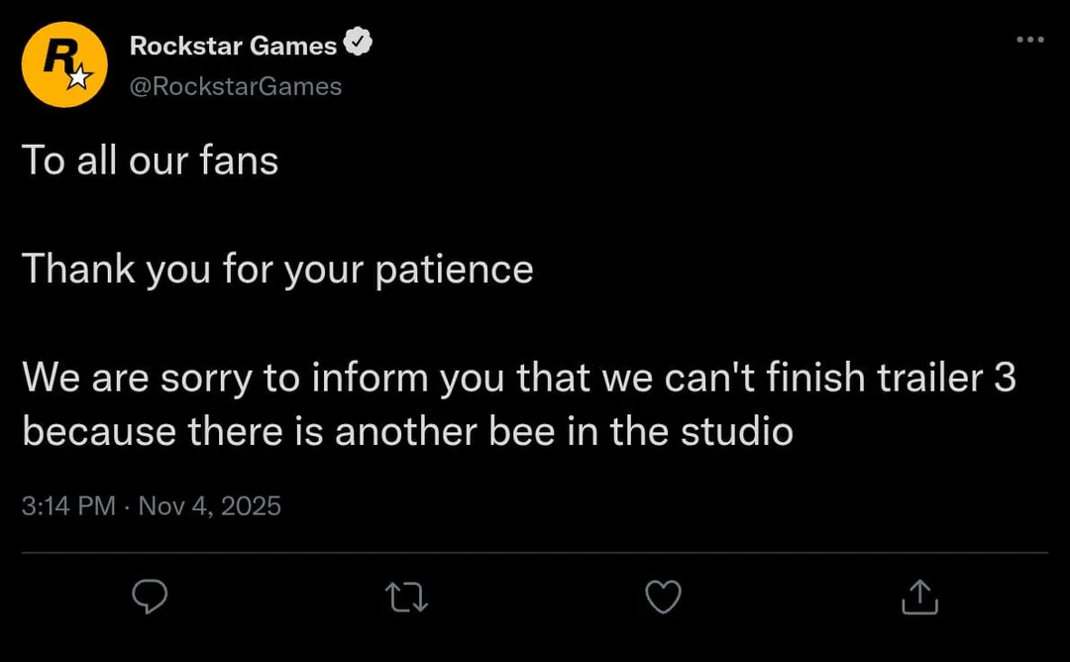Like the tweet with the heart icon
The height and width of the screenshot is (662, 1070).
pos(663,597)
